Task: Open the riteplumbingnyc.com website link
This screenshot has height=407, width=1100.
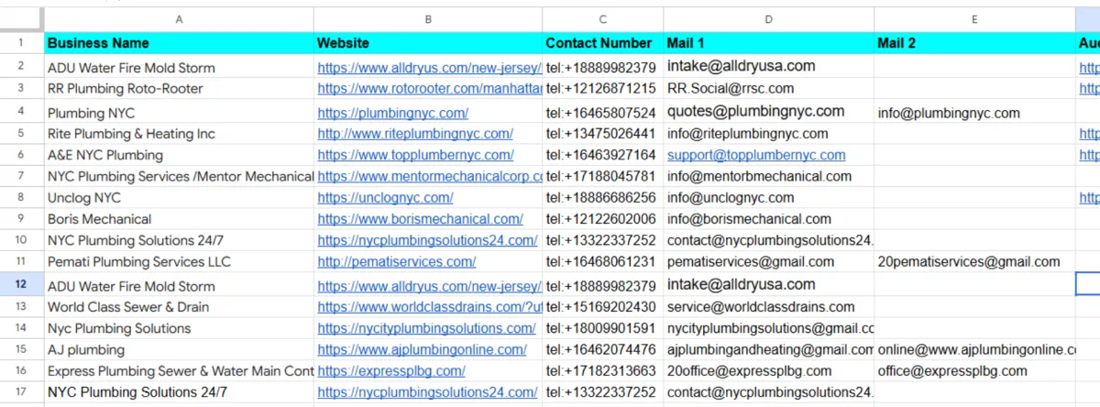Action: [x=414, y=134]
